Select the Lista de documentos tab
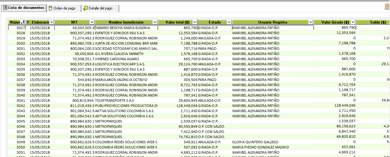 tap(24, 8)
